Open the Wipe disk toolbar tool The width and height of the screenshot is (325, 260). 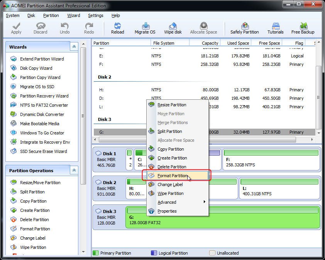click(173, 29)
